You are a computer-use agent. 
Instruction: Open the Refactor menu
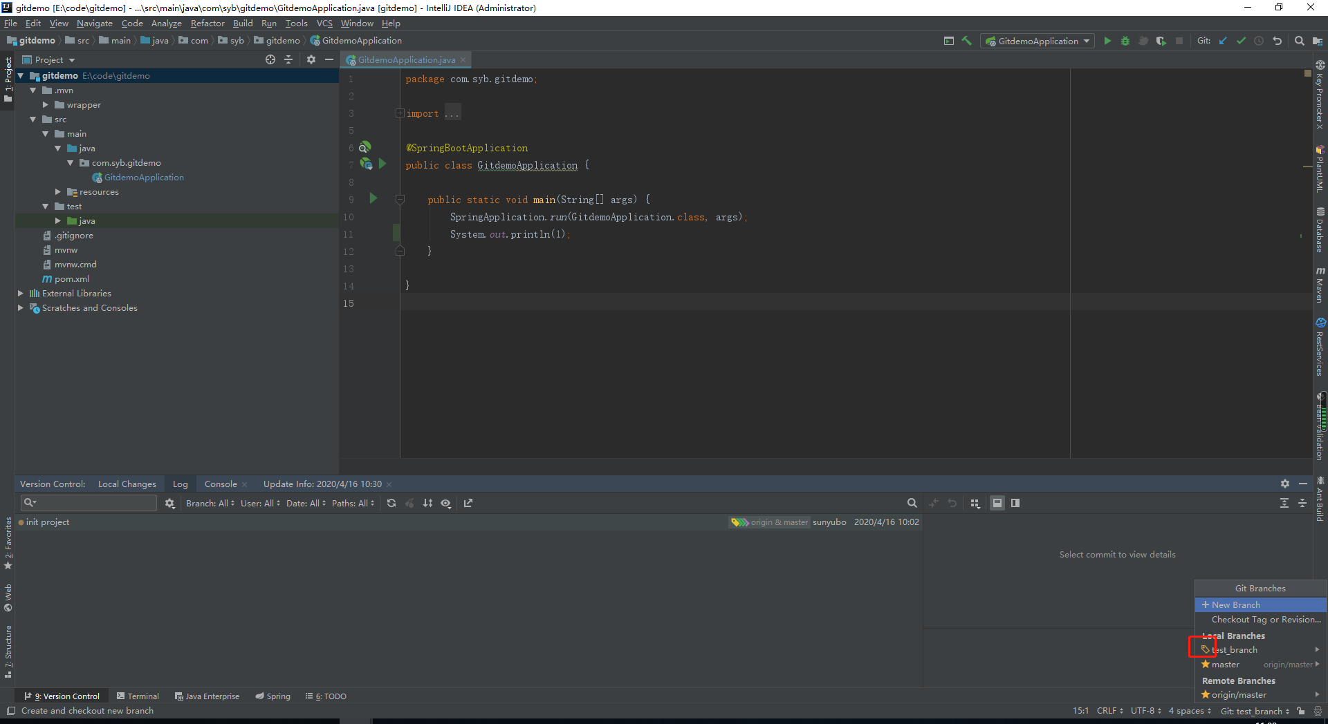(x=207, y=23)
